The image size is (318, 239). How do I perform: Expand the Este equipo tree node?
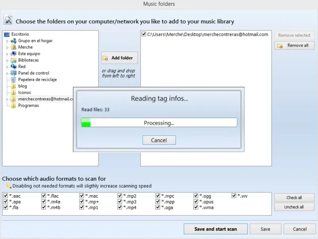tap(7, 54)
